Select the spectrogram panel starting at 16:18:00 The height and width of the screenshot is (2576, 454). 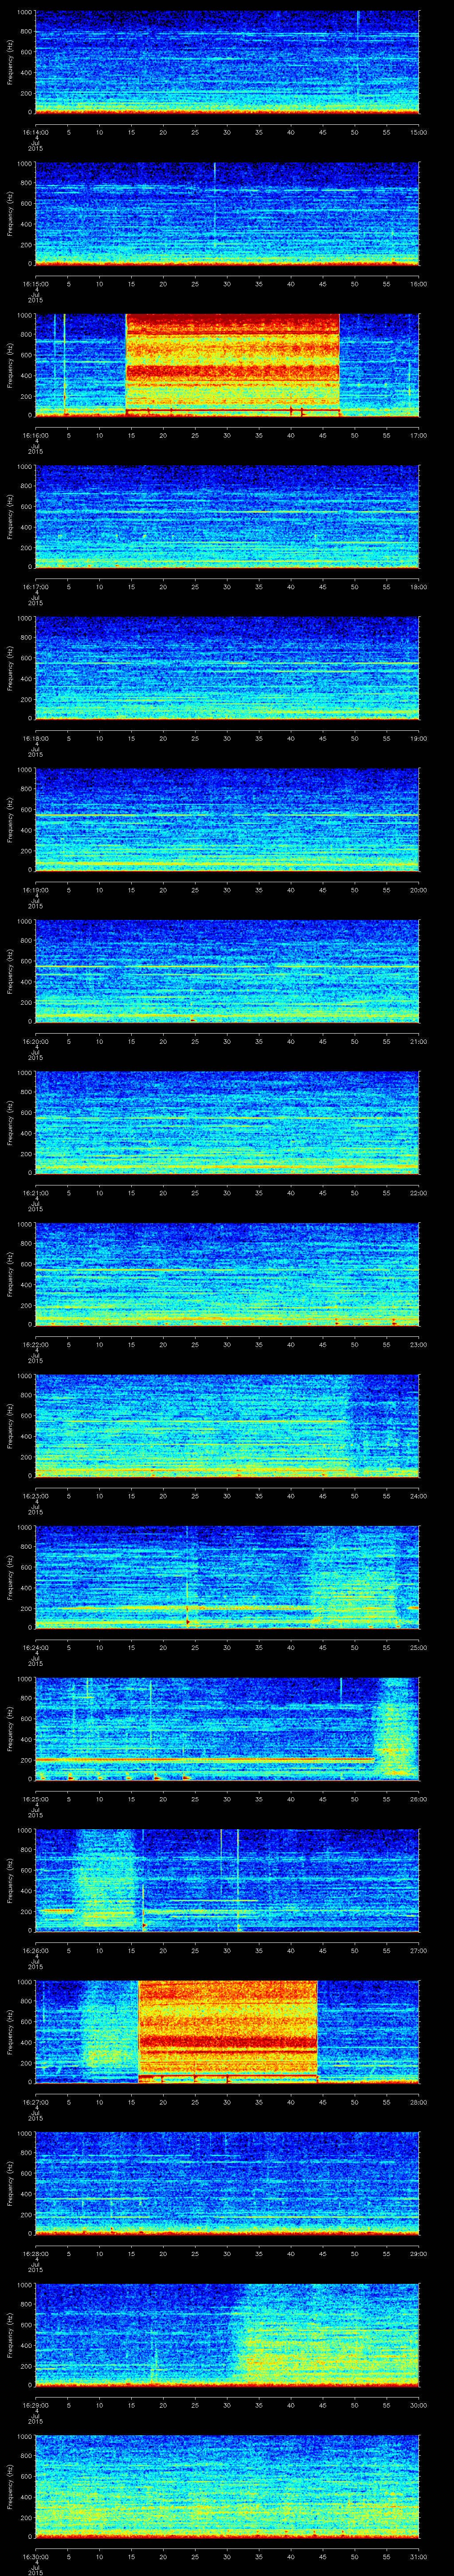(227, 668)
